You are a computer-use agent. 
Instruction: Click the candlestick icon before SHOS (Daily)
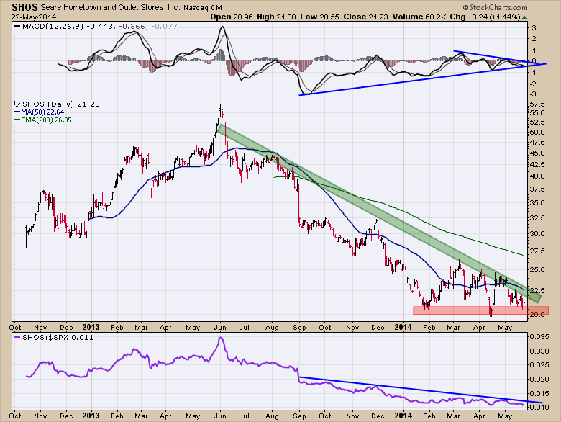17,104
